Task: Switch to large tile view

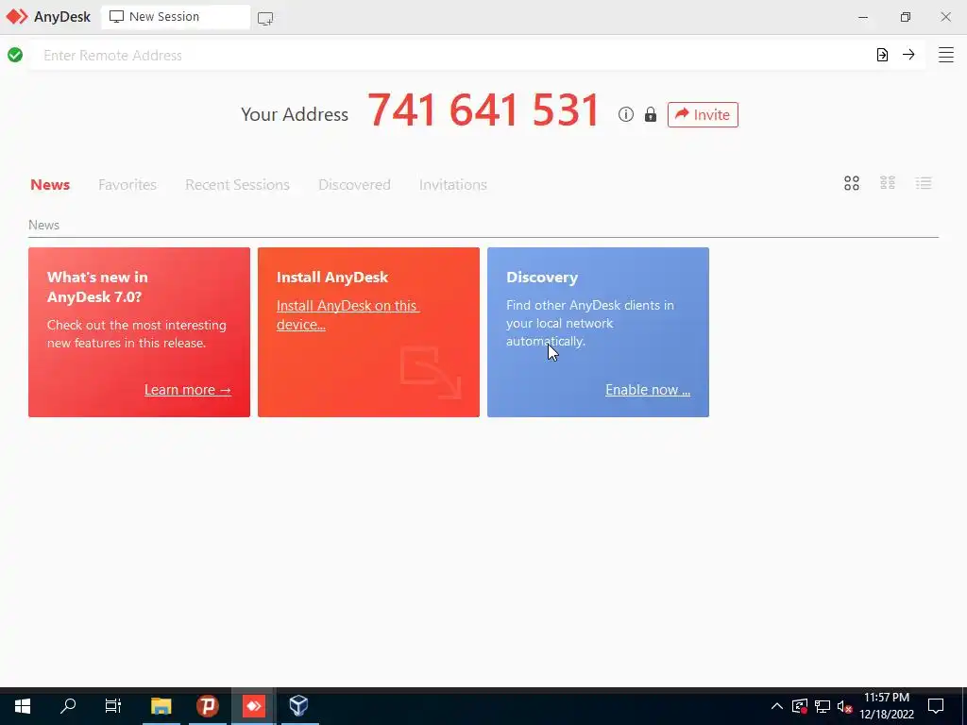Action: tap(851, 183)
